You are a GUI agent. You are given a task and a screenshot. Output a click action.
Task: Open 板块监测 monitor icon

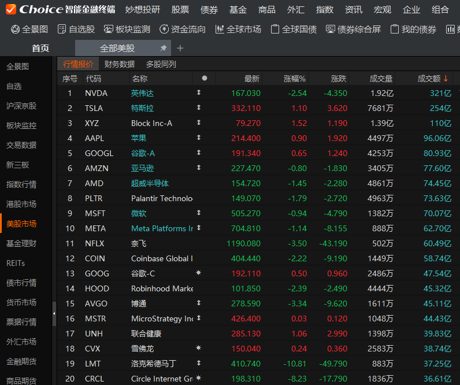[108, 29]
